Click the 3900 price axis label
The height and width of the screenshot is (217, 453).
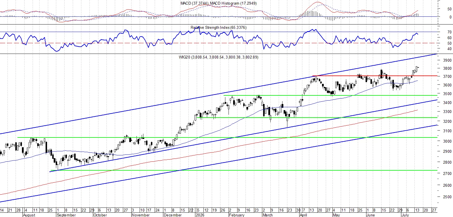(x=447, y=60)
